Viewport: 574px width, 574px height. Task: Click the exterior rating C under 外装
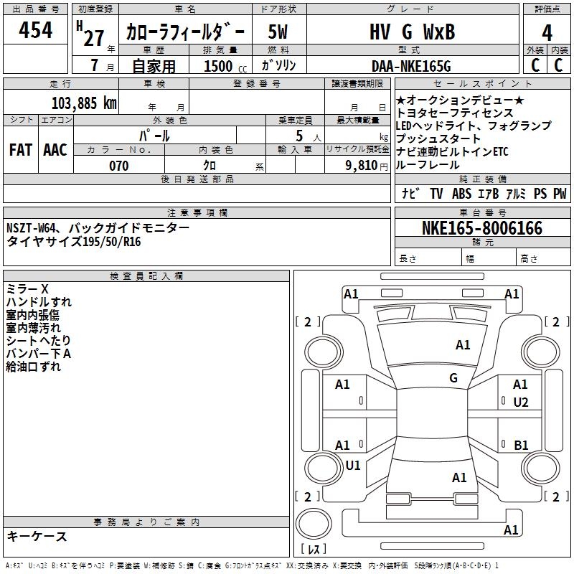pos(535,65)
